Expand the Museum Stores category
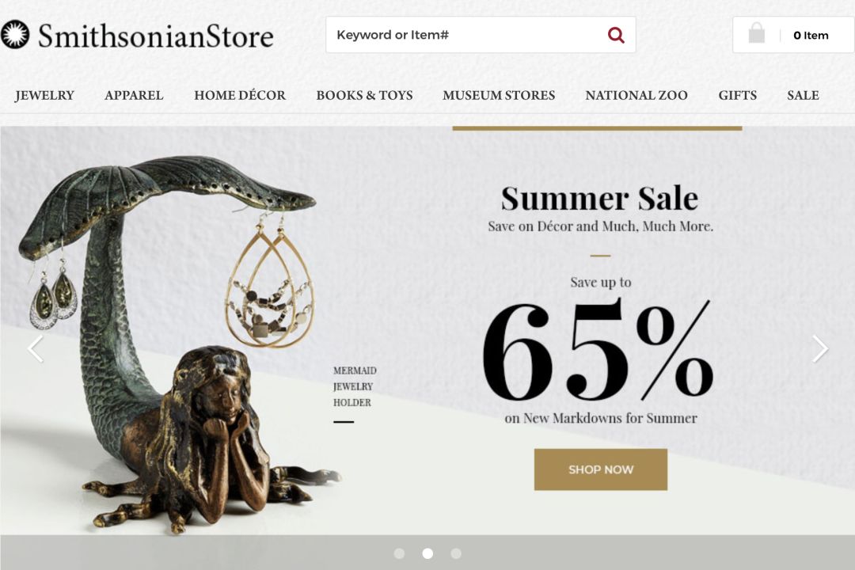 pos(499,96)
